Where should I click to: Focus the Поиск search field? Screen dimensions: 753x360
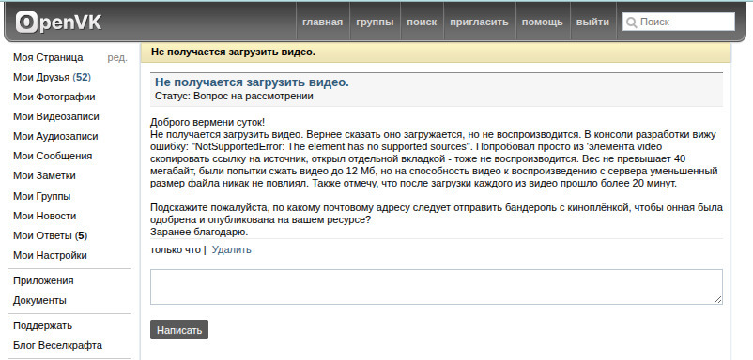point(679,22)
